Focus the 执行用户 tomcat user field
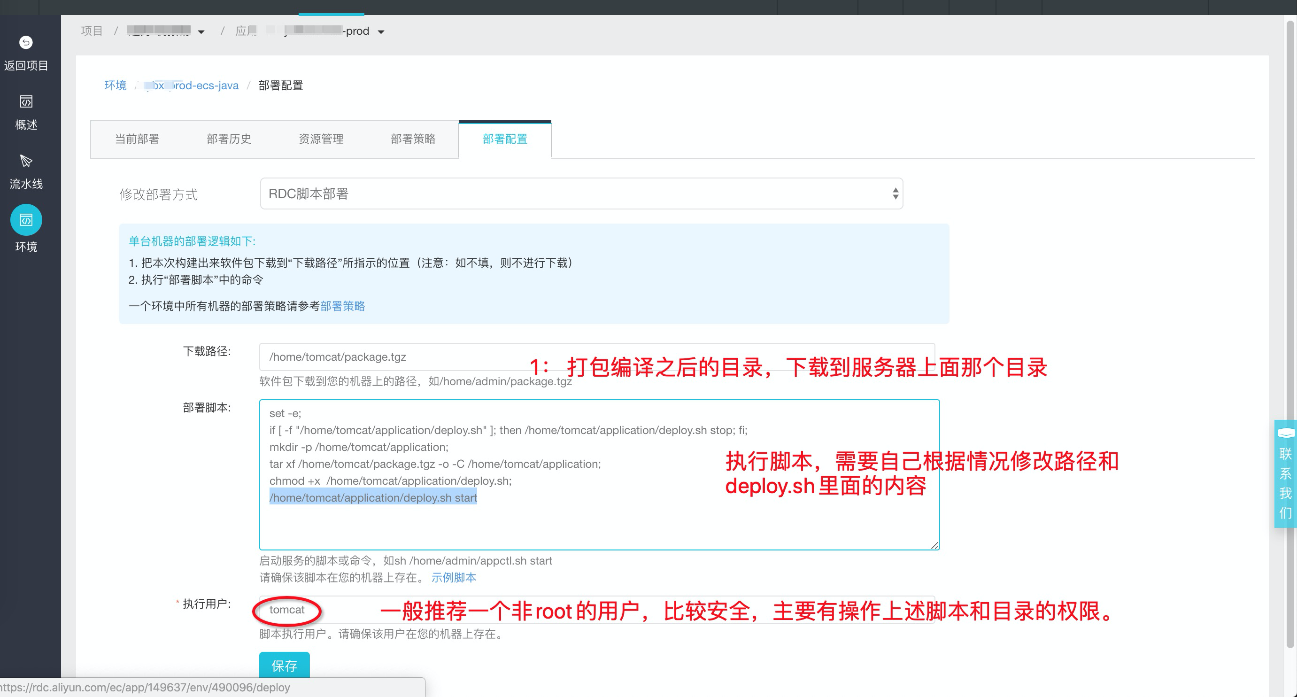1297x697 pixels. (x=597, y=609)
